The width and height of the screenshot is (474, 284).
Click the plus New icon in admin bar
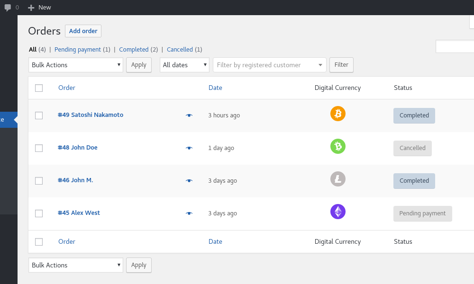point(31,8)
